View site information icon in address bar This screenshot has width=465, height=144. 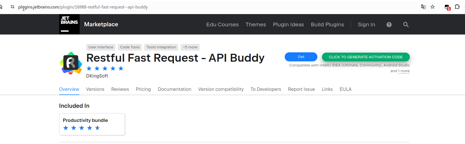tap(13, 7)
